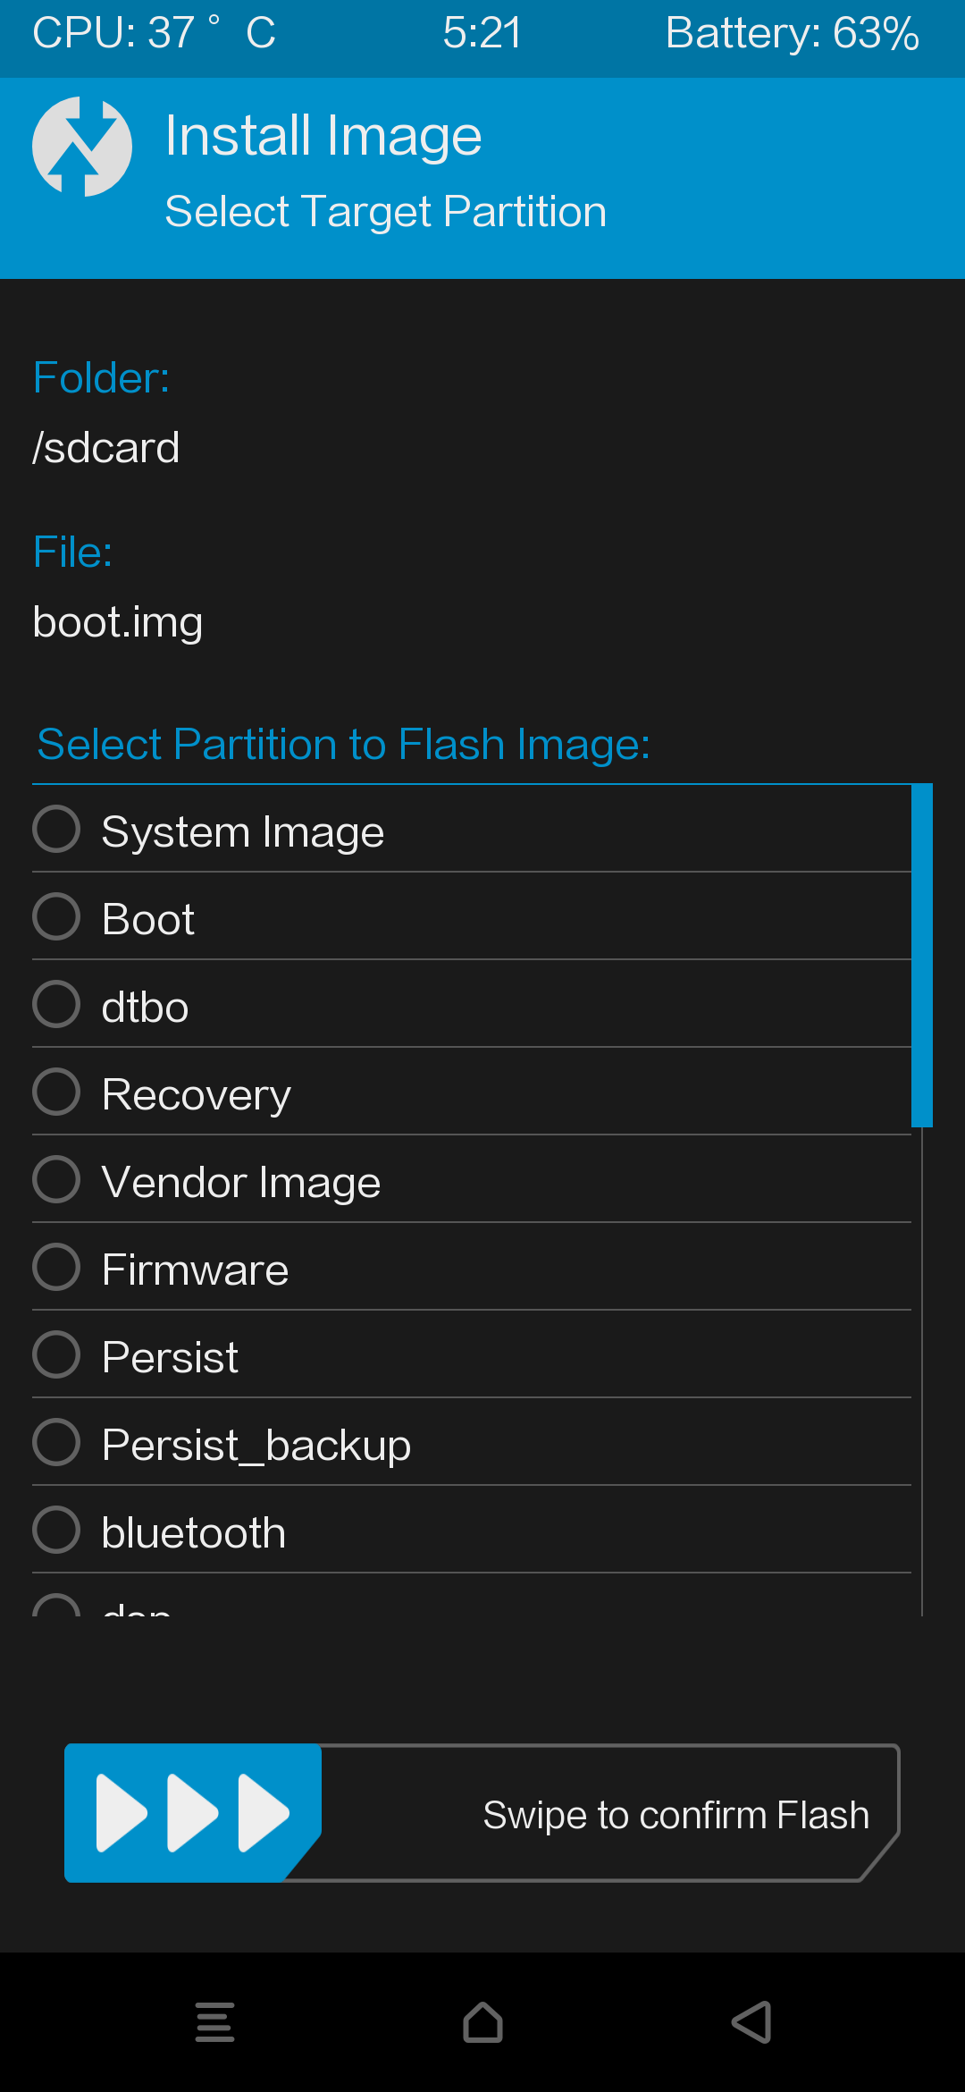Select the Recovery partition radio button

click(x=56, y=1092)
